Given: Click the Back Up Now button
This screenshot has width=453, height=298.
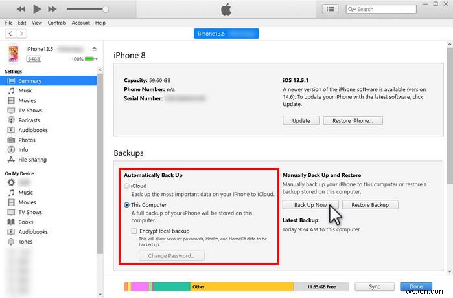Looking at the screenshot, I should pos(310,205).
